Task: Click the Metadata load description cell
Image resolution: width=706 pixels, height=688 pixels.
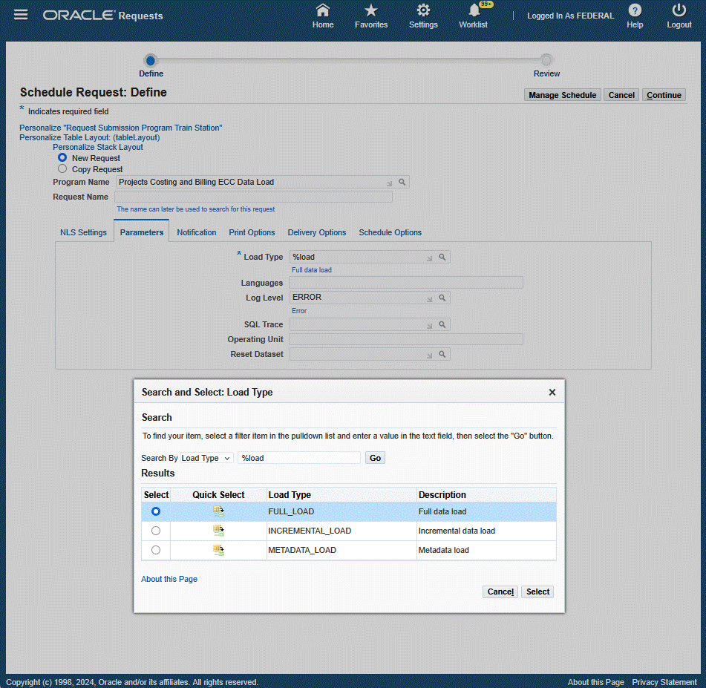Action: click(x=486, y=550)
